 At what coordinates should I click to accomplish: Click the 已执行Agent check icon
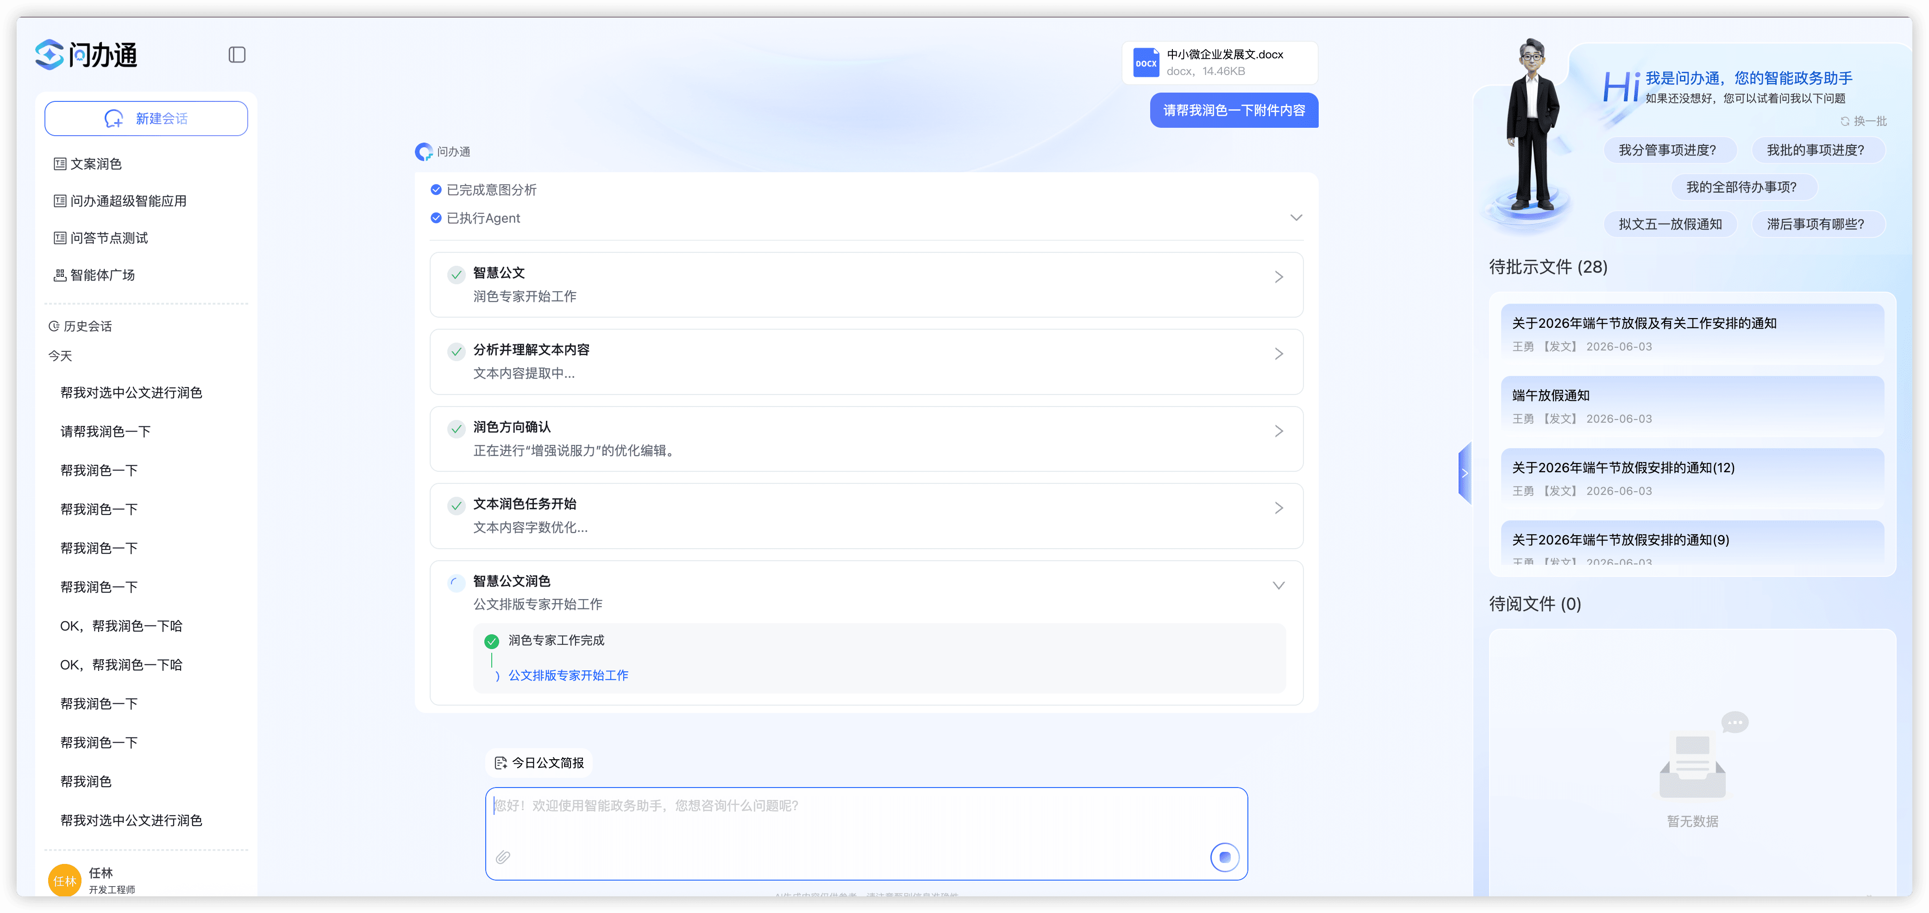pos(436,218)
